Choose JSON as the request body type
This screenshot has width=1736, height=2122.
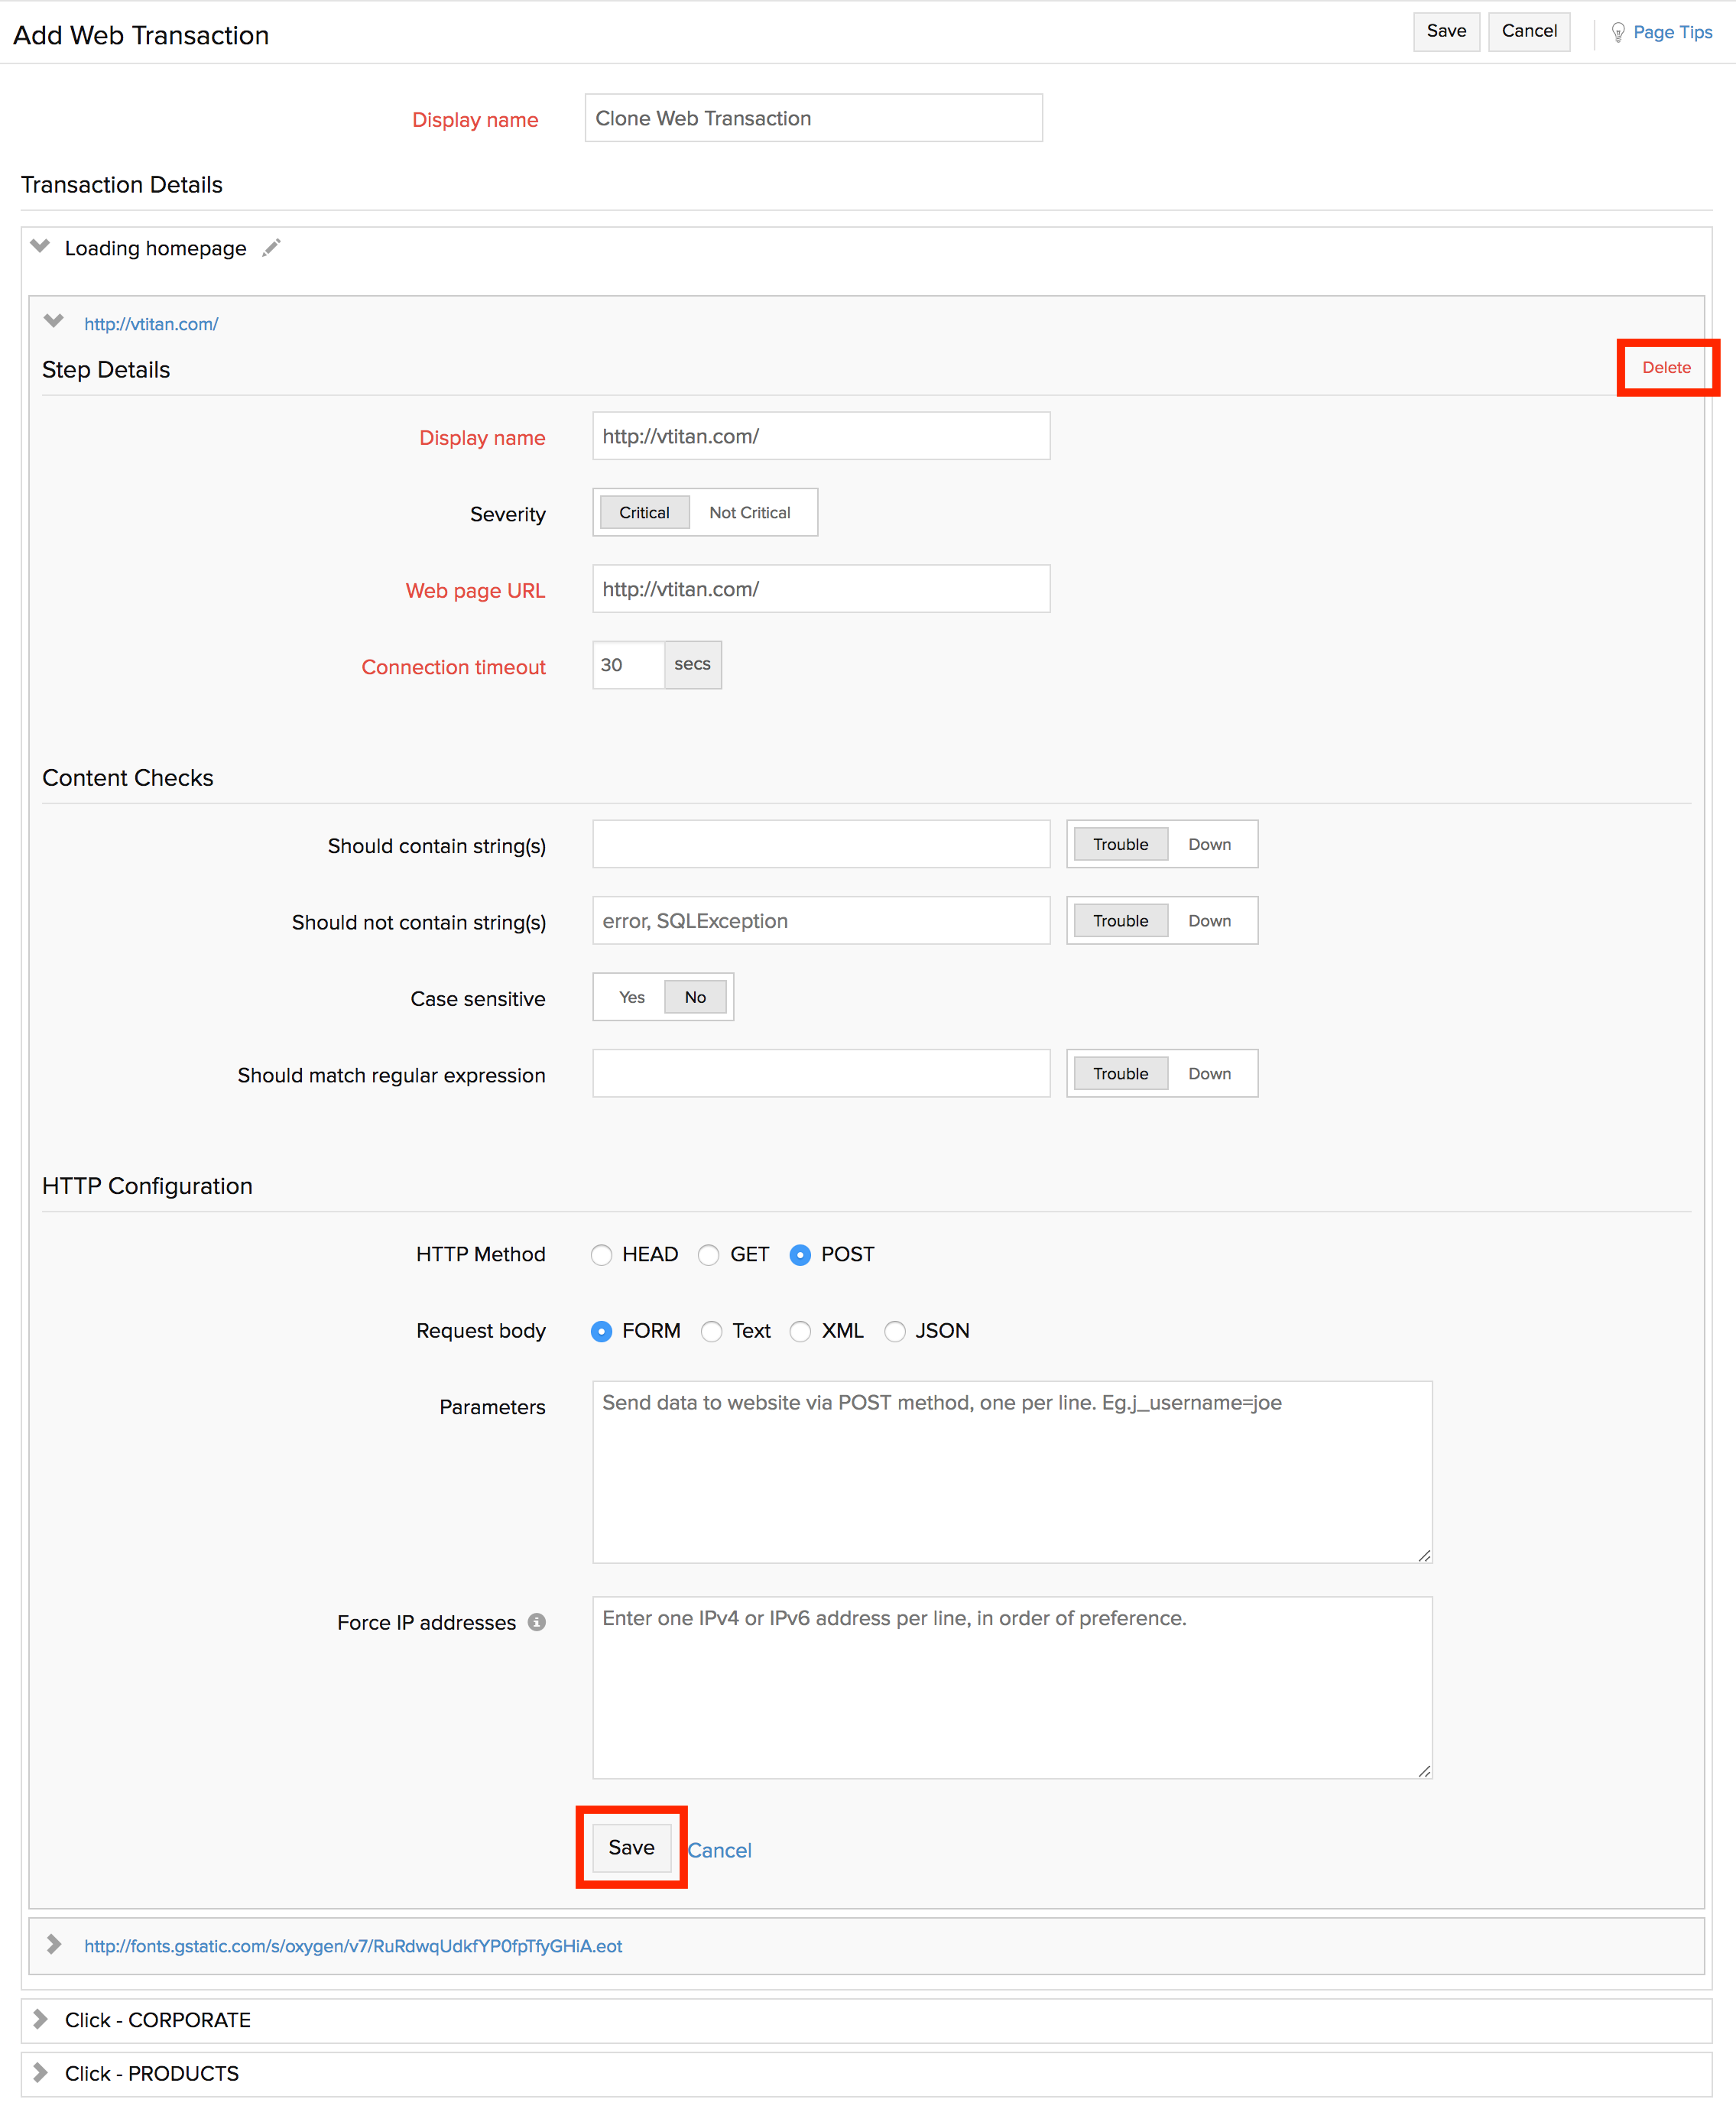click(895, 1331)
